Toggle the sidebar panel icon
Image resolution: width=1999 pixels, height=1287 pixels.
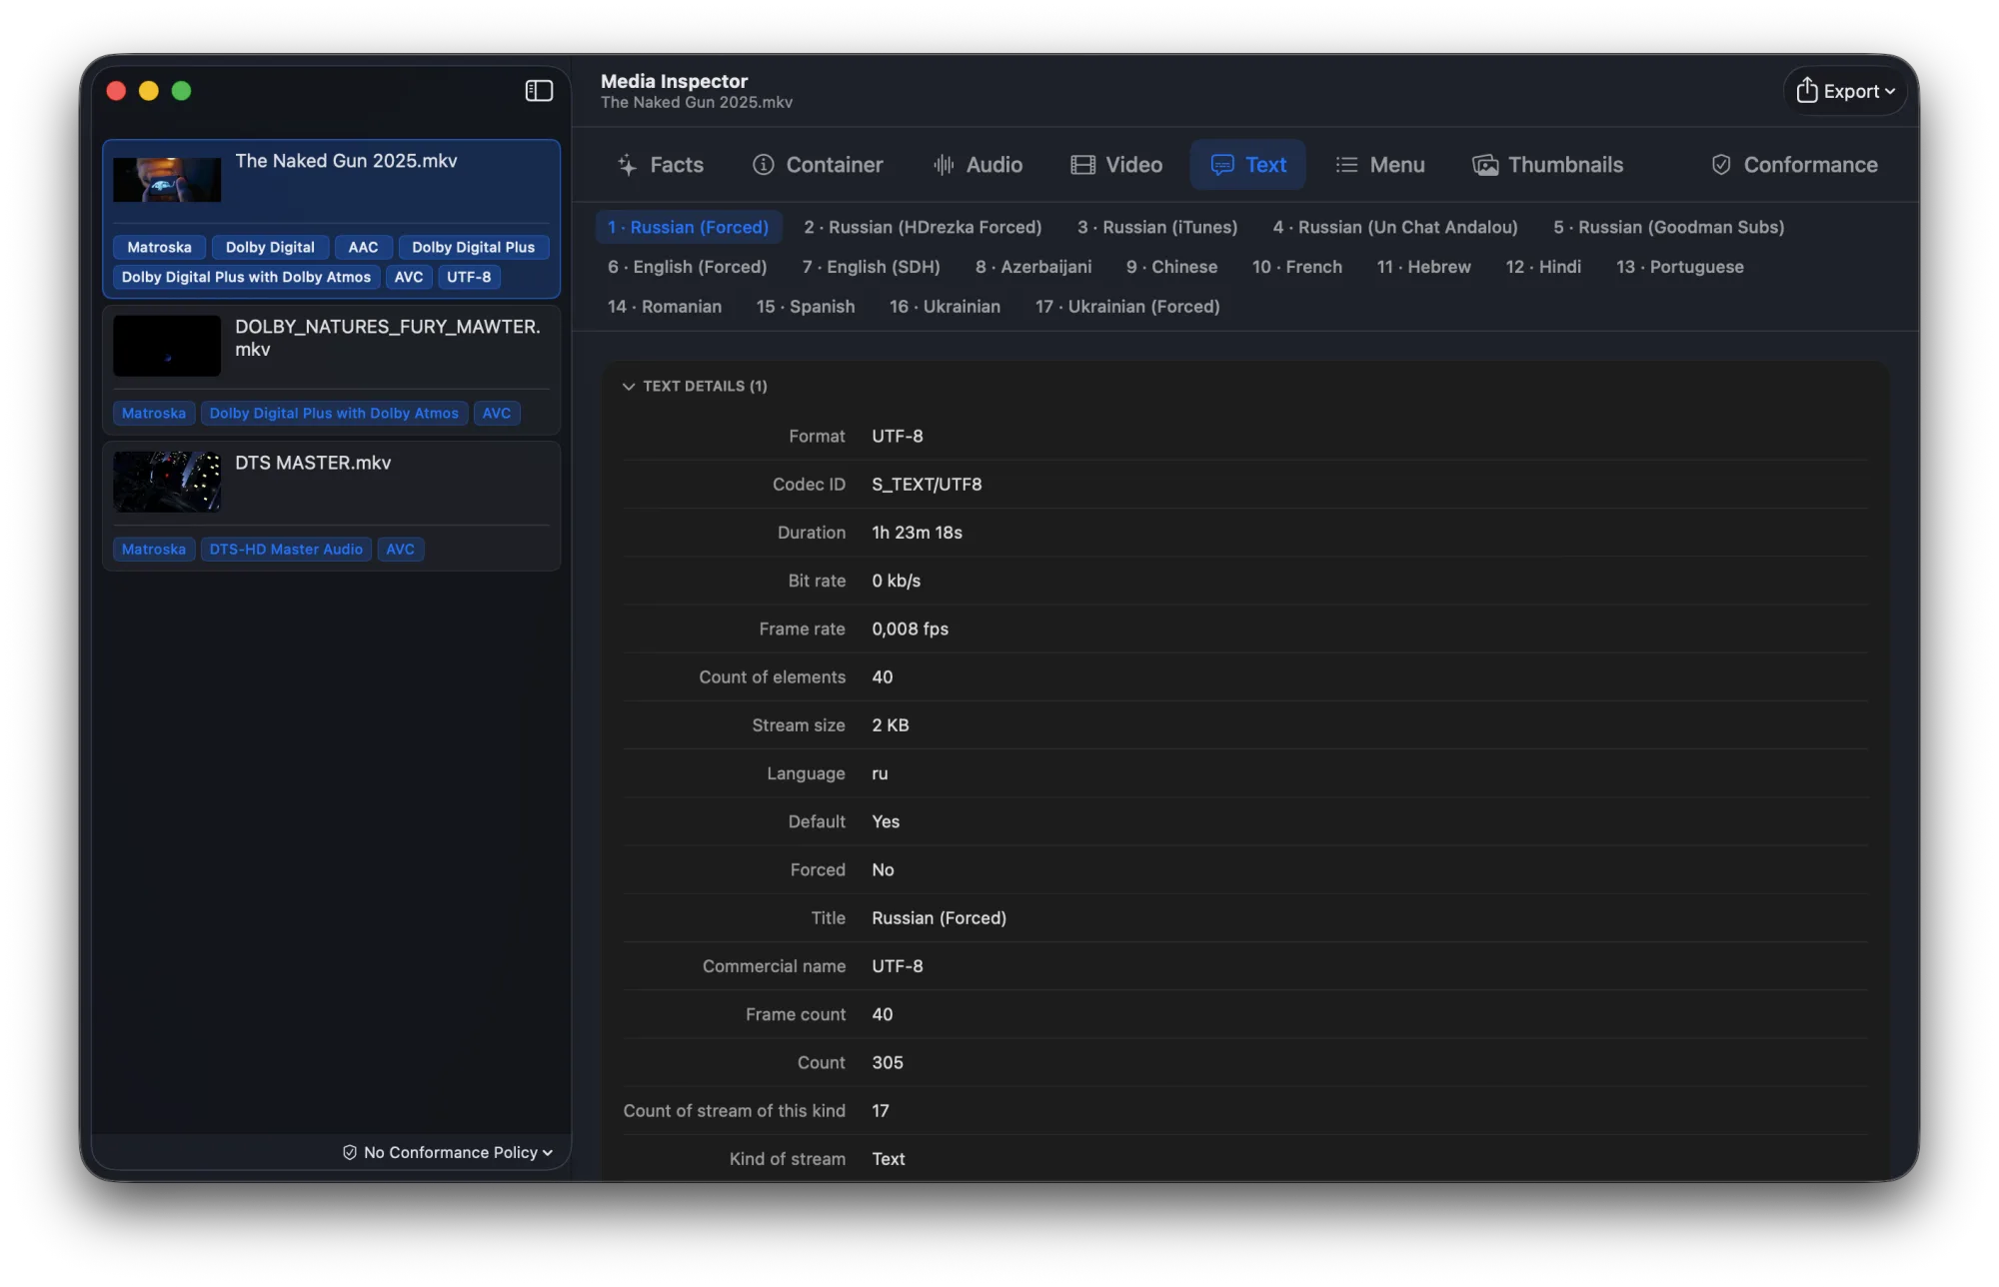(x=539, y=91)
